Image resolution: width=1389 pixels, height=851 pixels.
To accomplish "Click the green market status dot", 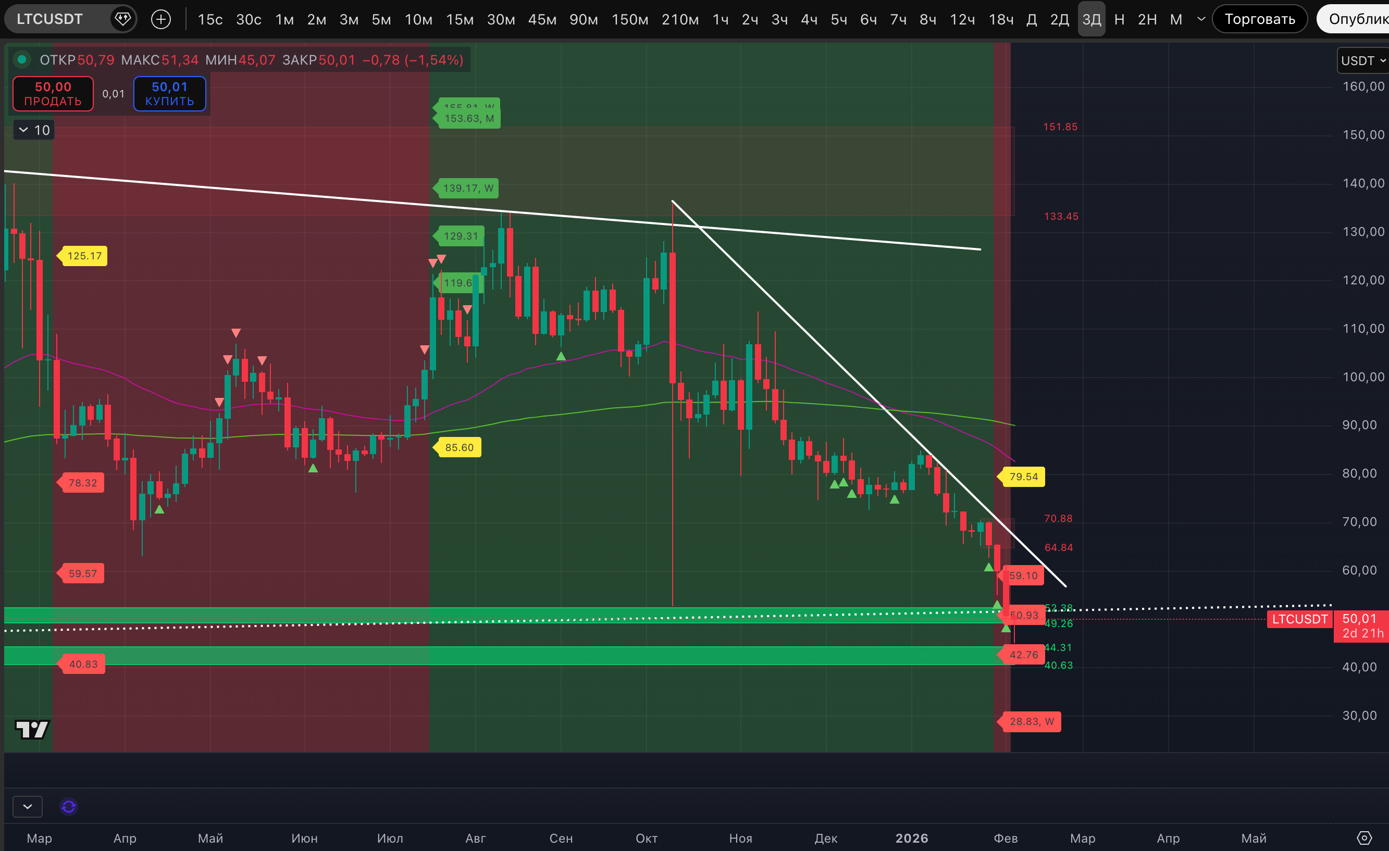I will click(x=22, y=59).
